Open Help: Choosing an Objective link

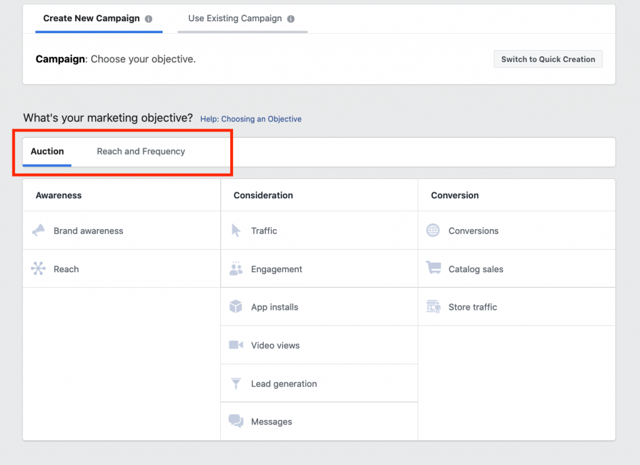click(251, 120)
